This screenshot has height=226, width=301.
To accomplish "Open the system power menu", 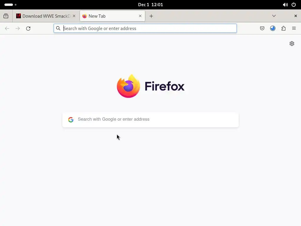I will point(294,5).
